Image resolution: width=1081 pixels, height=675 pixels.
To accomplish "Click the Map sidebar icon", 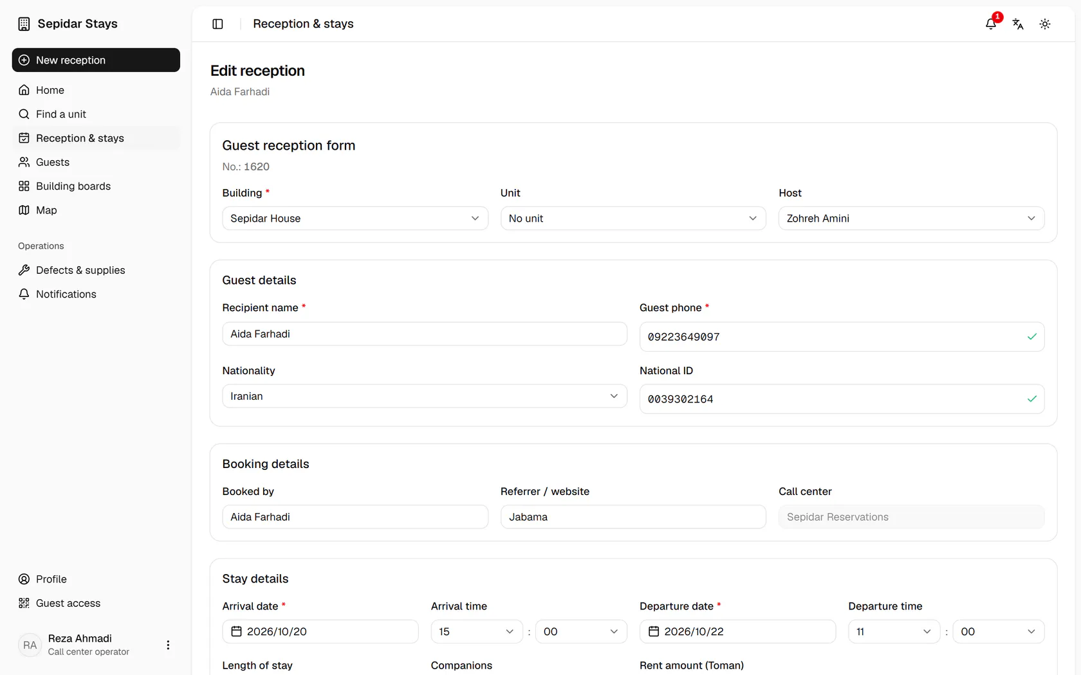I will pos(24,210).
